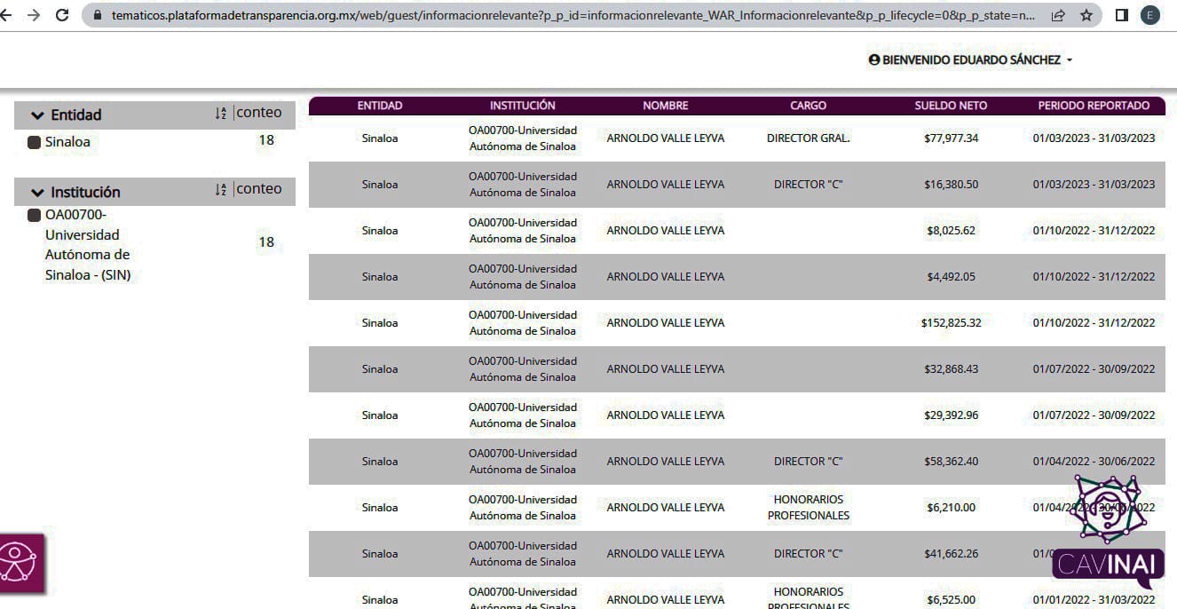The width and height of the screenshot is (1177, 609).
Task: Toggle the OA00700 Universidad Autónoma filter checkbox
Action: pyautogui.click(x=35, y=215)
